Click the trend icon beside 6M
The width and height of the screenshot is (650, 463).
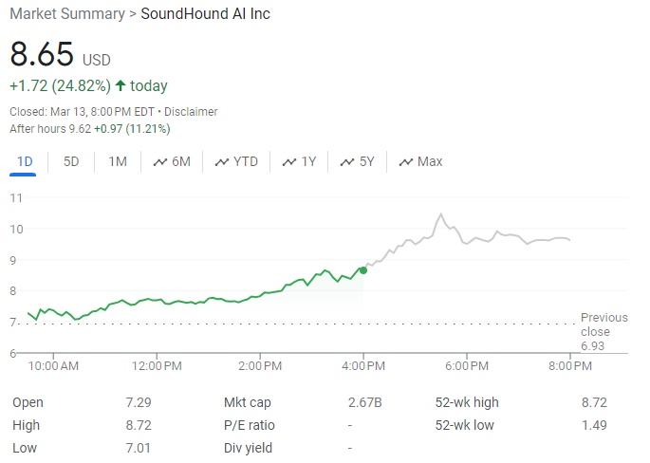point(159,162)
